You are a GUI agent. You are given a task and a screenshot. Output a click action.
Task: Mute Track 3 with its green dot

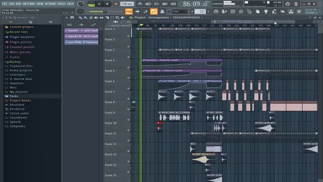point(128,57)
